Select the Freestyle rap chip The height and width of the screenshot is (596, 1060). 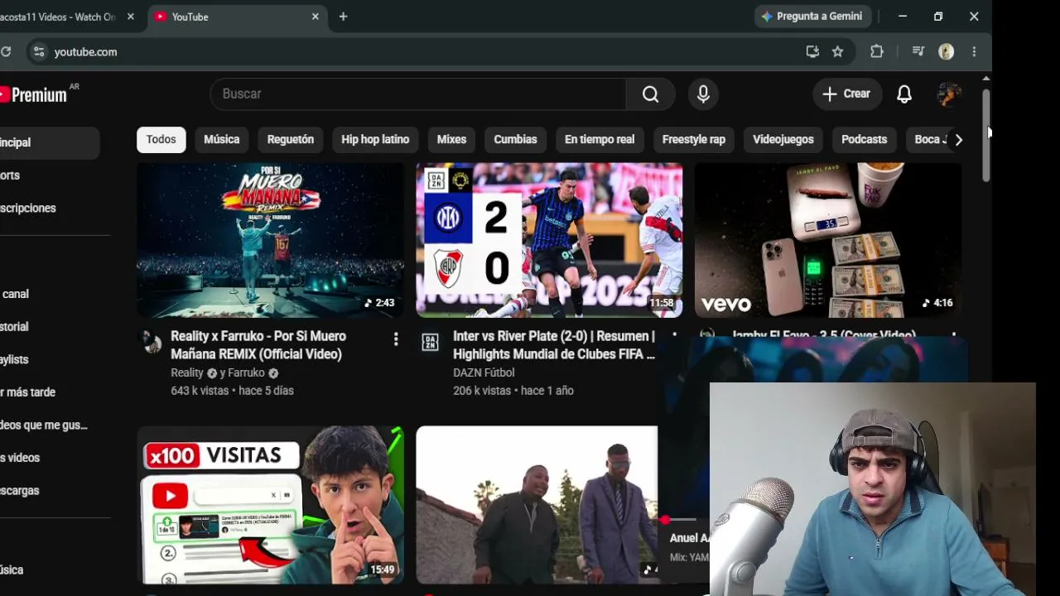(x=694, y=140)
